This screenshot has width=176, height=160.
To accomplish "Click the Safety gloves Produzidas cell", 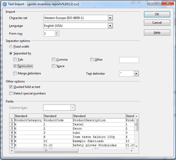I will (99, 145).
